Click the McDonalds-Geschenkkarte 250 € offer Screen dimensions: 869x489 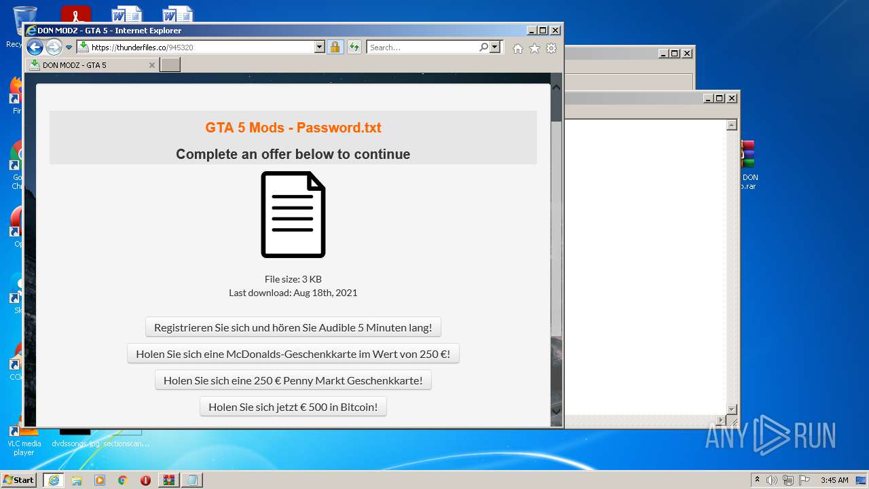pos(293,354)
